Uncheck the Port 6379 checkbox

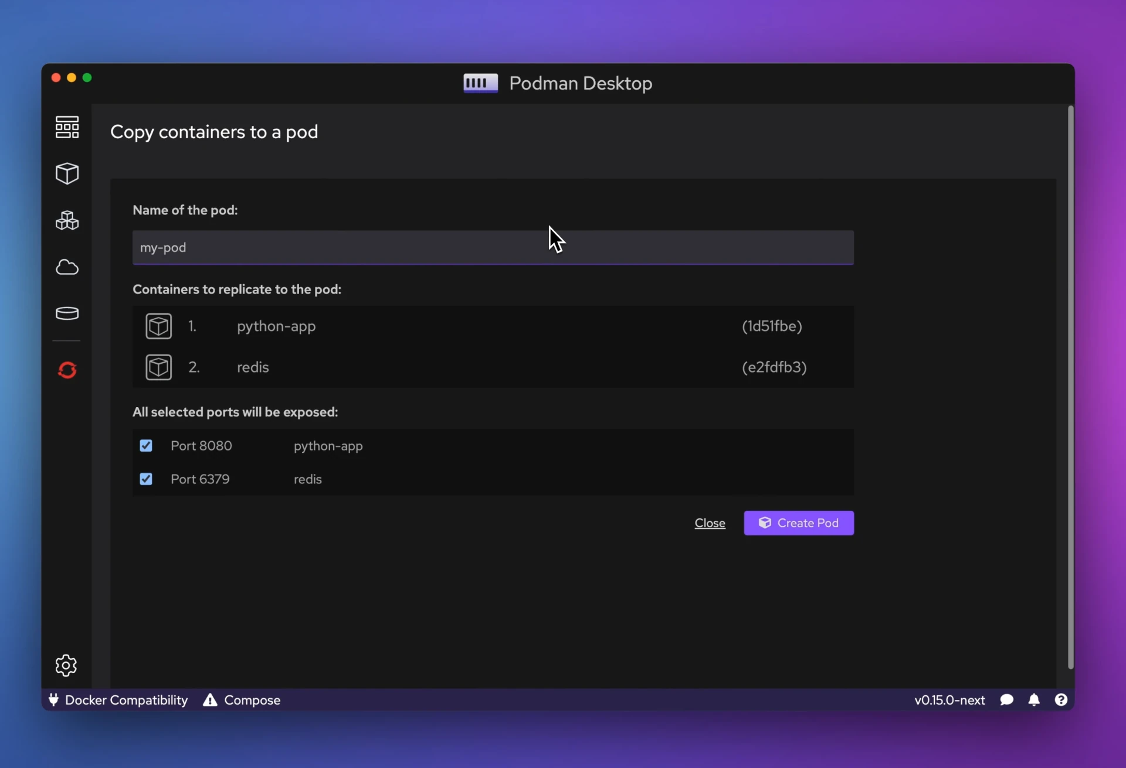coord(146,479)
